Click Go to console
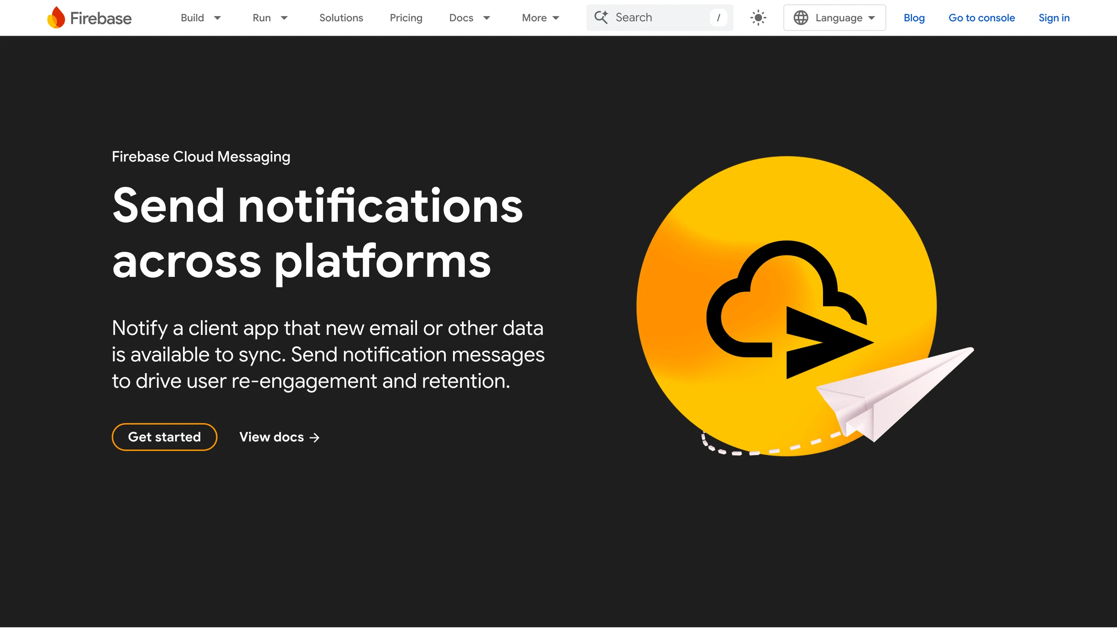The width and height of the screenshot is (1117, 628). 982,18
